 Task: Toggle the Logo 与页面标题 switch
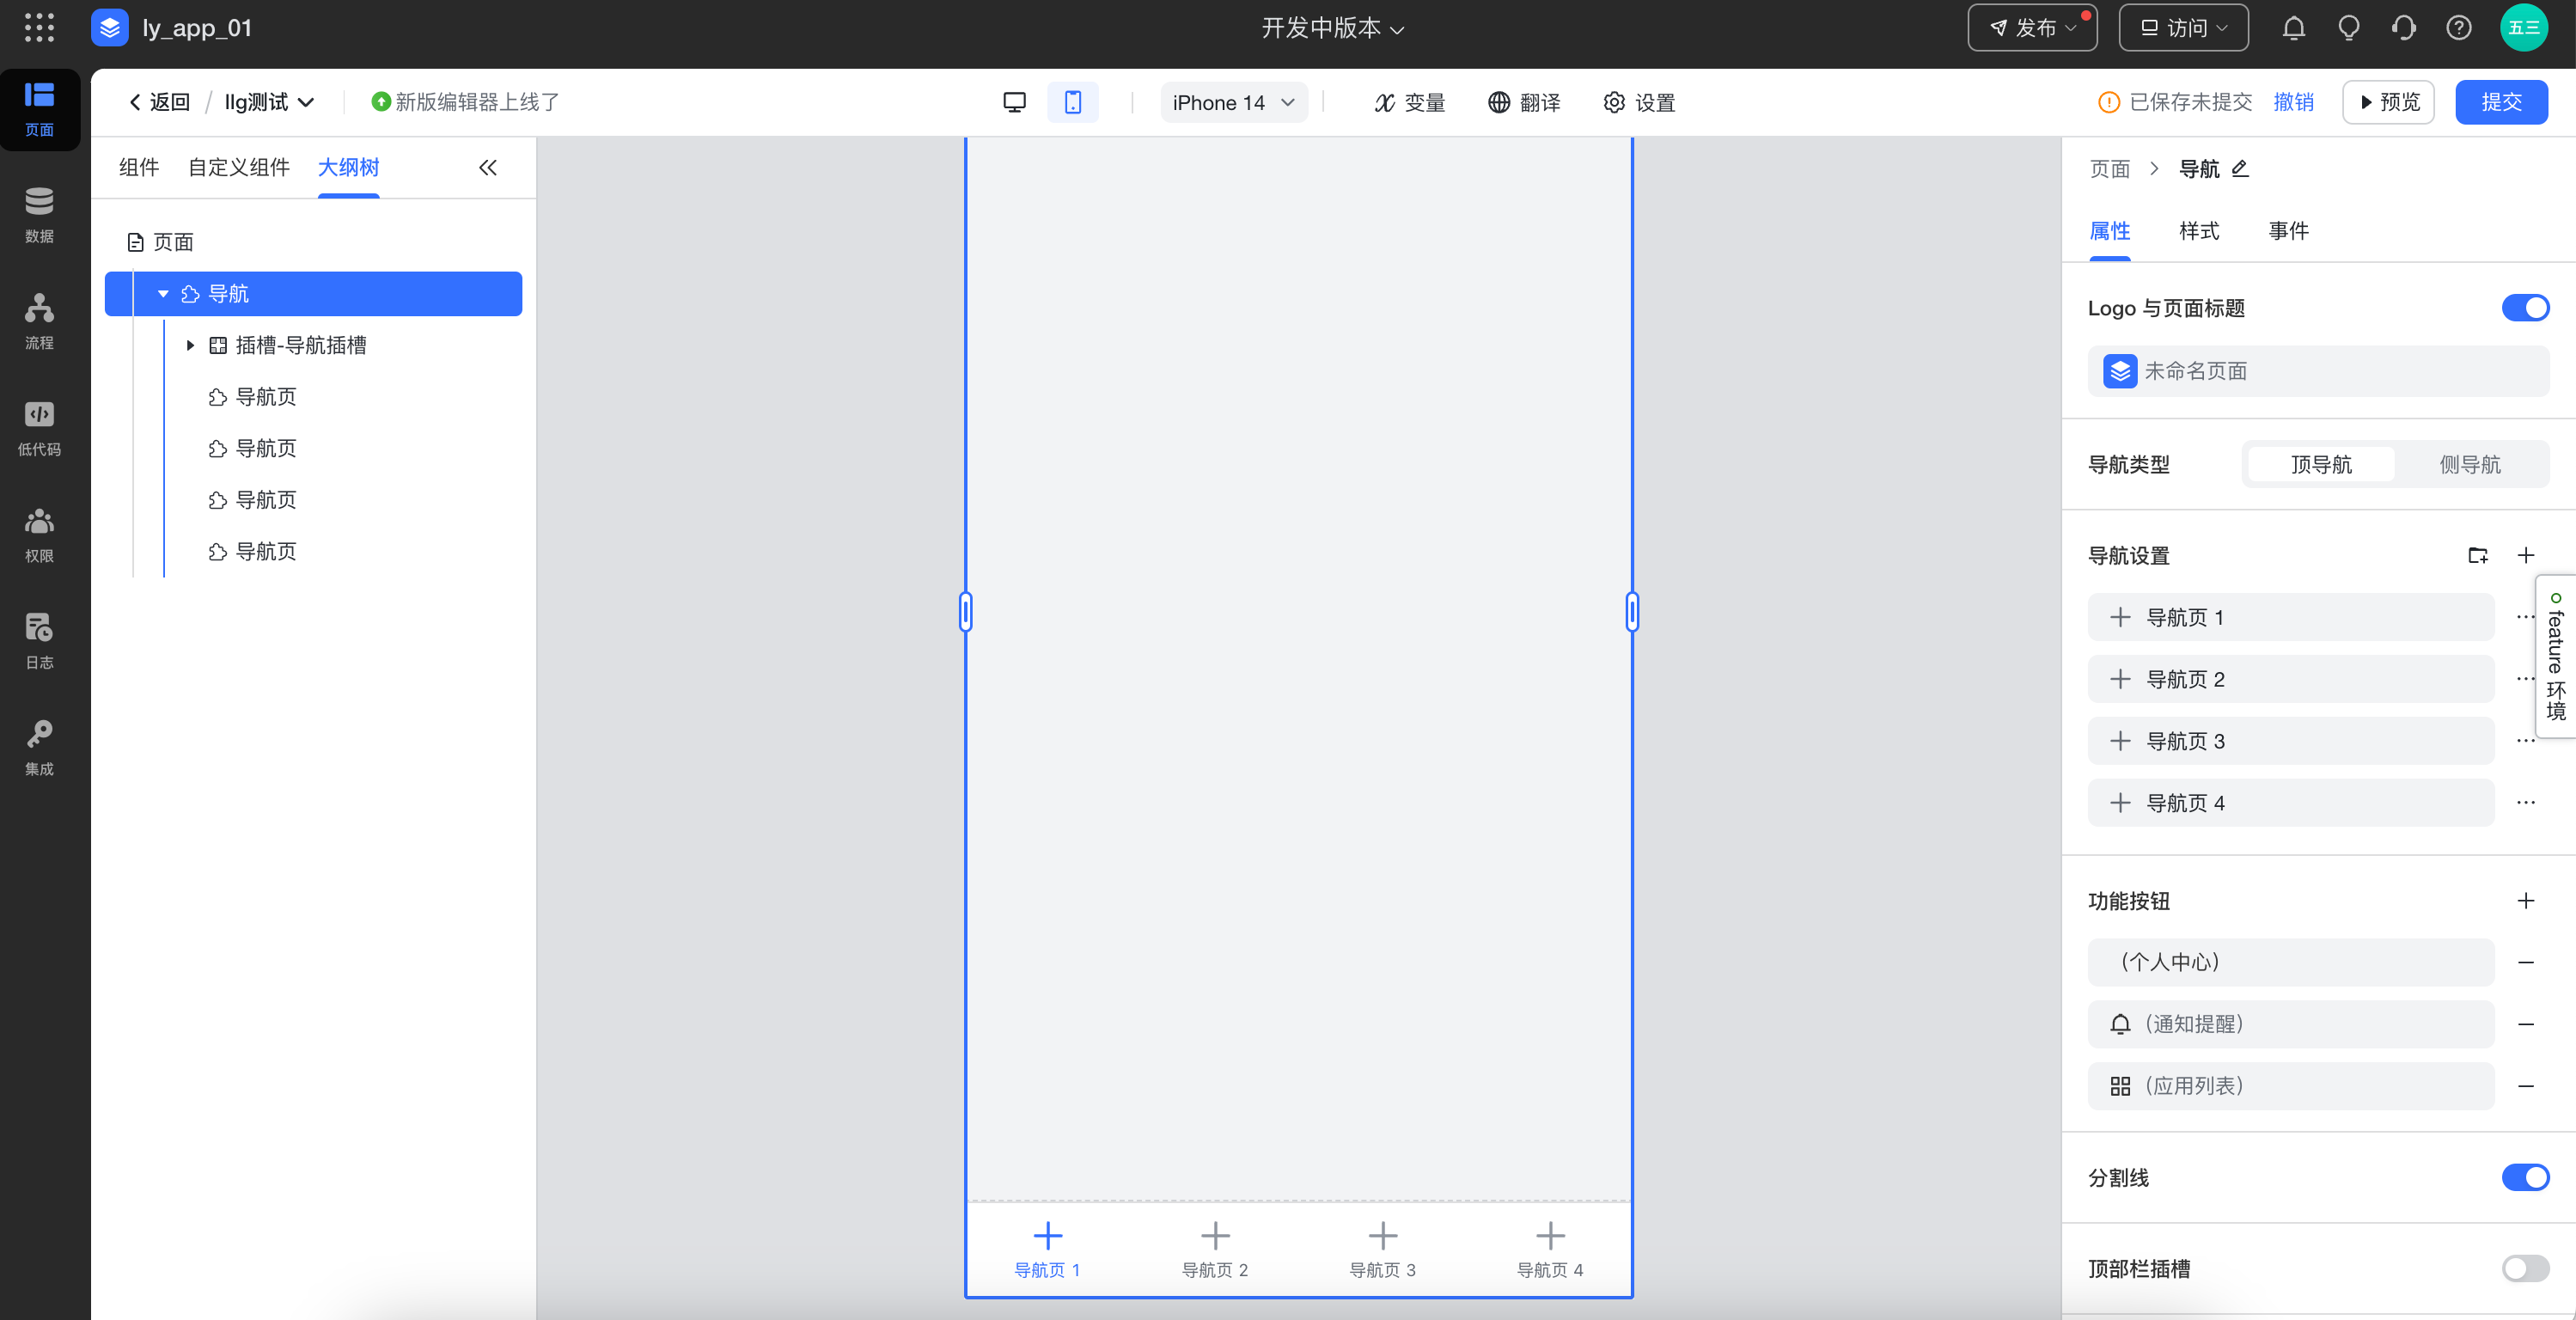[x=2526, y=308]
